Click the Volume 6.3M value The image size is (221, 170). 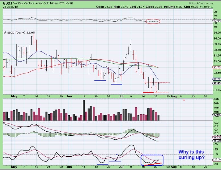(x=173, y=7)
